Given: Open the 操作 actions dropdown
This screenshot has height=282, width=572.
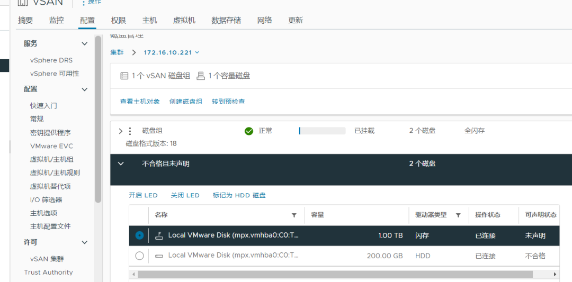Looking at the screenshot, I should pyautogui.click(x=92, y=2).
